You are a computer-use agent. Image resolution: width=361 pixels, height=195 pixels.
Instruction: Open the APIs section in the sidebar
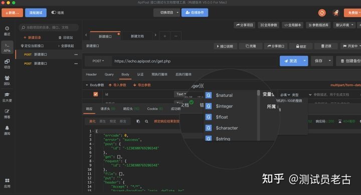(x=7, y=47)
